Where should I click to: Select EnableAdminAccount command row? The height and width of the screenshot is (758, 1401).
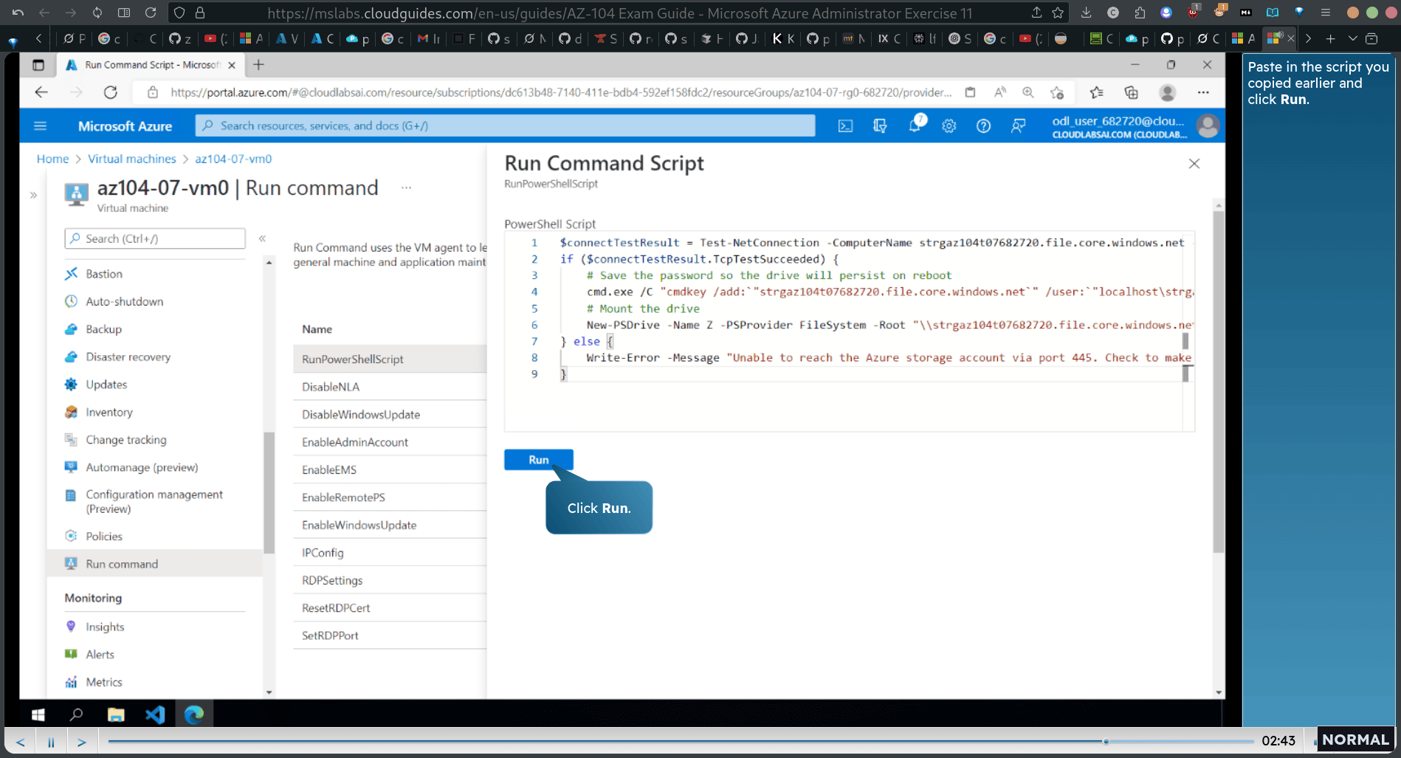[390, 442]
